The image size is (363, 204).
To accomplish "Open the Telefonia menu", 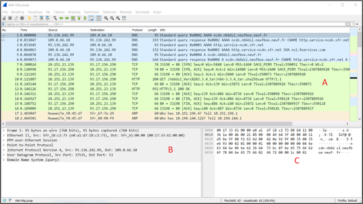I will (109, 12).
